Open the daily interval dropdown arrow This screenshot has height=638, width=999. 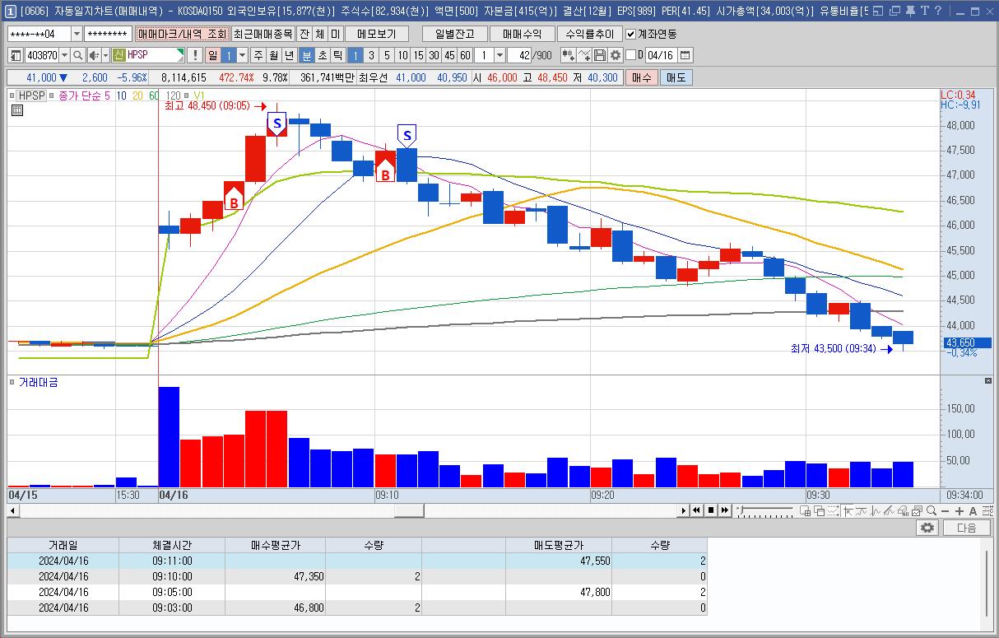pos(242,55)
